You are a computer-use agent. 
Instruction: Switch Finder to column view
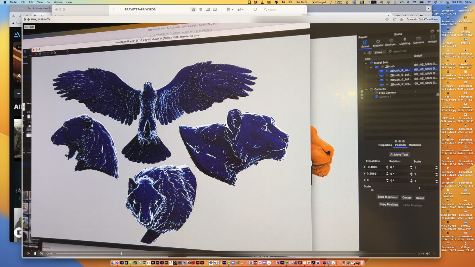click(x=208, y=9)
